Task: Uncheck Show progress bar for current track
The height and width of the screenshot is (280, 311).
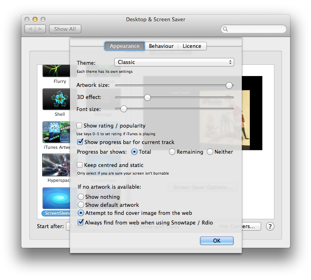Action: pos(80,142)
